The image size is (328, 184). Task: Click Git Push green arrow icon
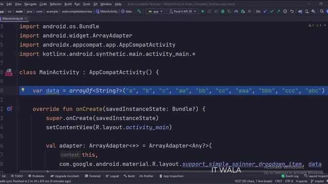pyautogui.click(x=278, y=11)
